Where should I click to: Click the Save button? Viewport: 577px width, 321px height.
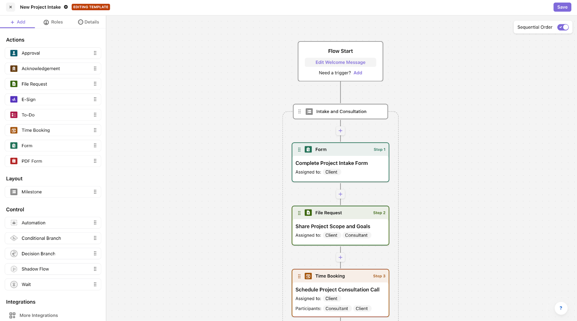tap(562, 7)
